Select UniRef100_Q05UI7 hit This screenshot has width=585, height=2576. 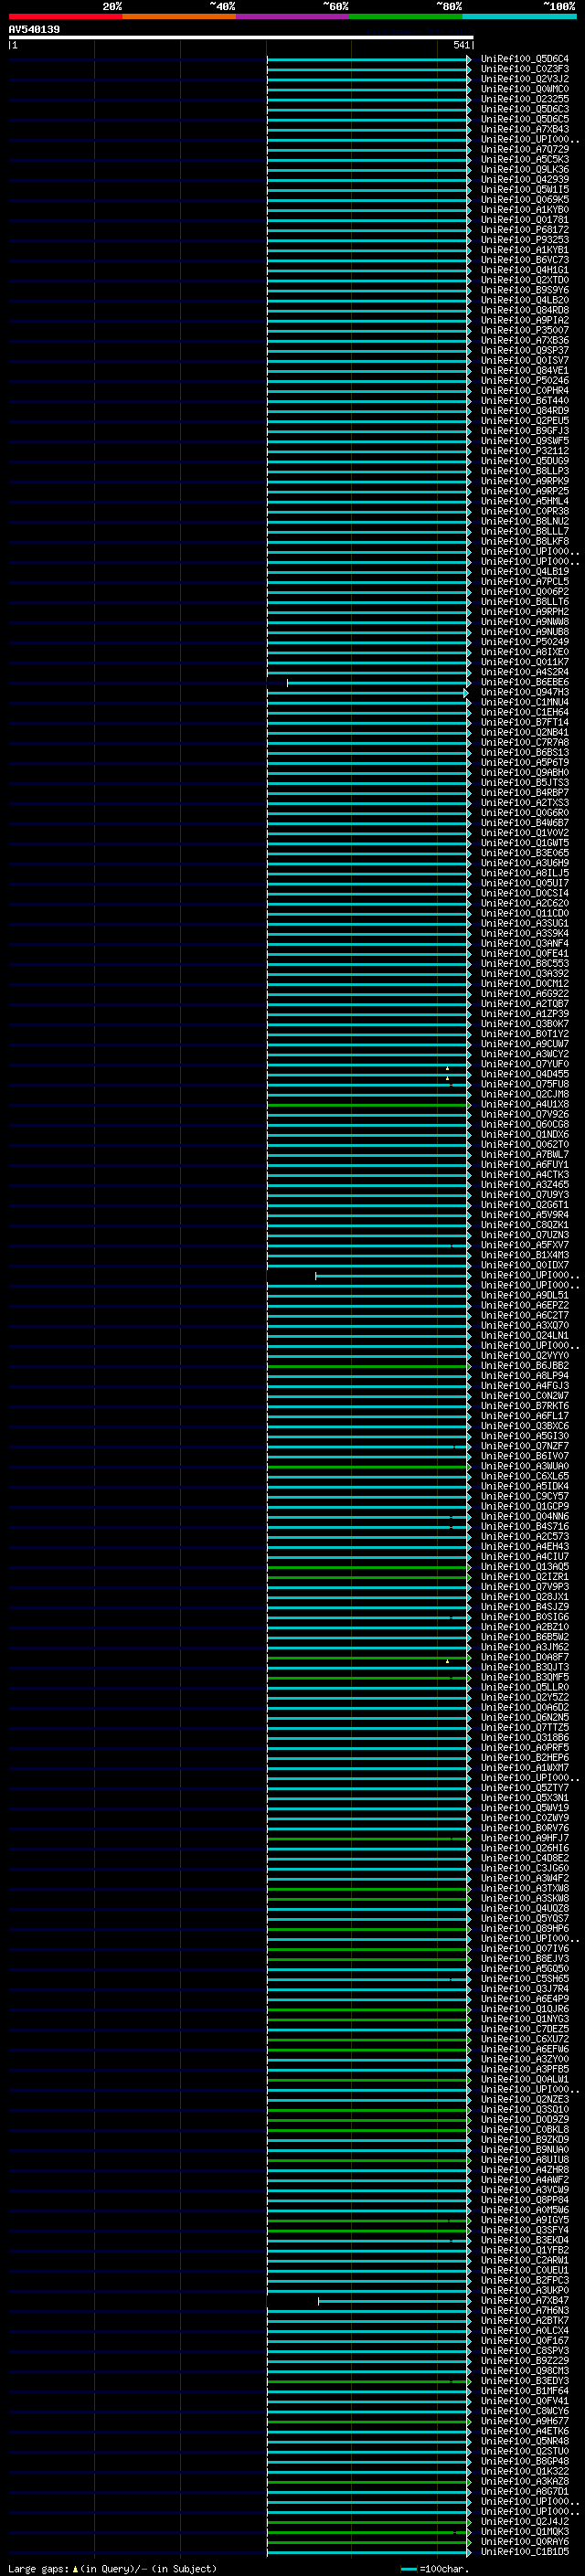[525, 883]
